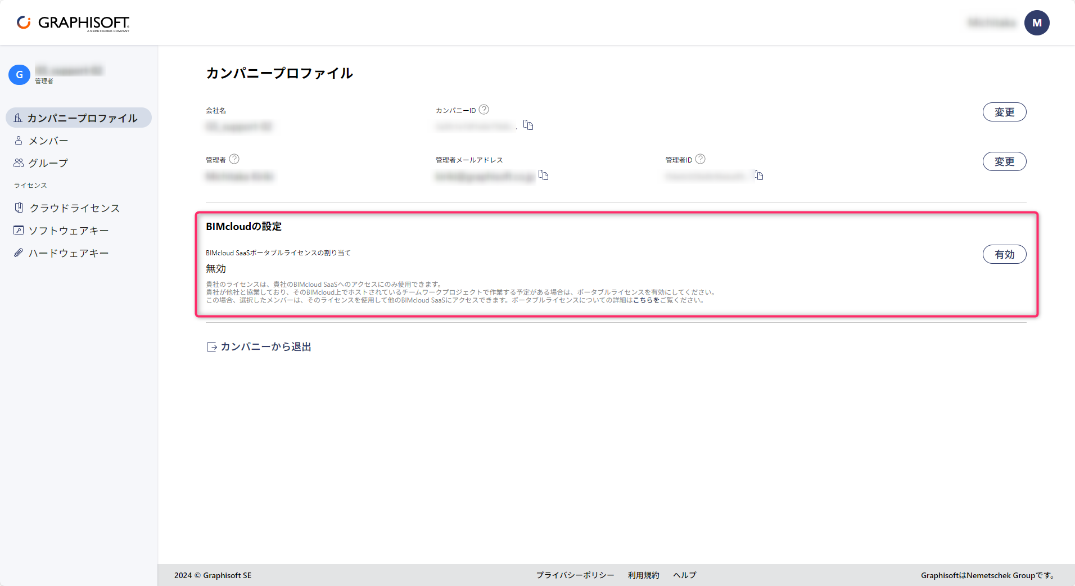The height and width of the screenshot is (586, 1075).
Task: Click the 会社名 label
Action: [216, 111]
